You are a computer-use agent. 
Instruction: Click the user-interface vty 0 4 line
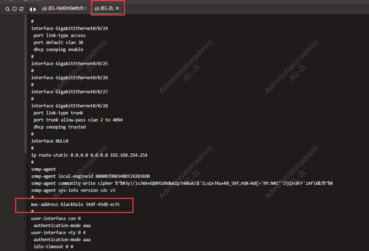(x=58, y=232)
